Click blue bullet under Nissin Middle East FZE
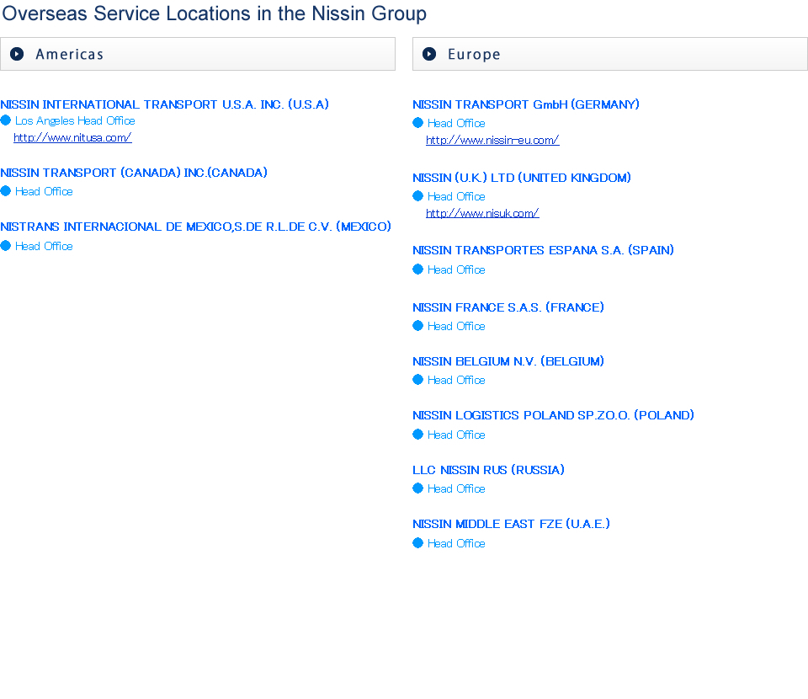Screen dimensions: 808x699 (418, 543)
